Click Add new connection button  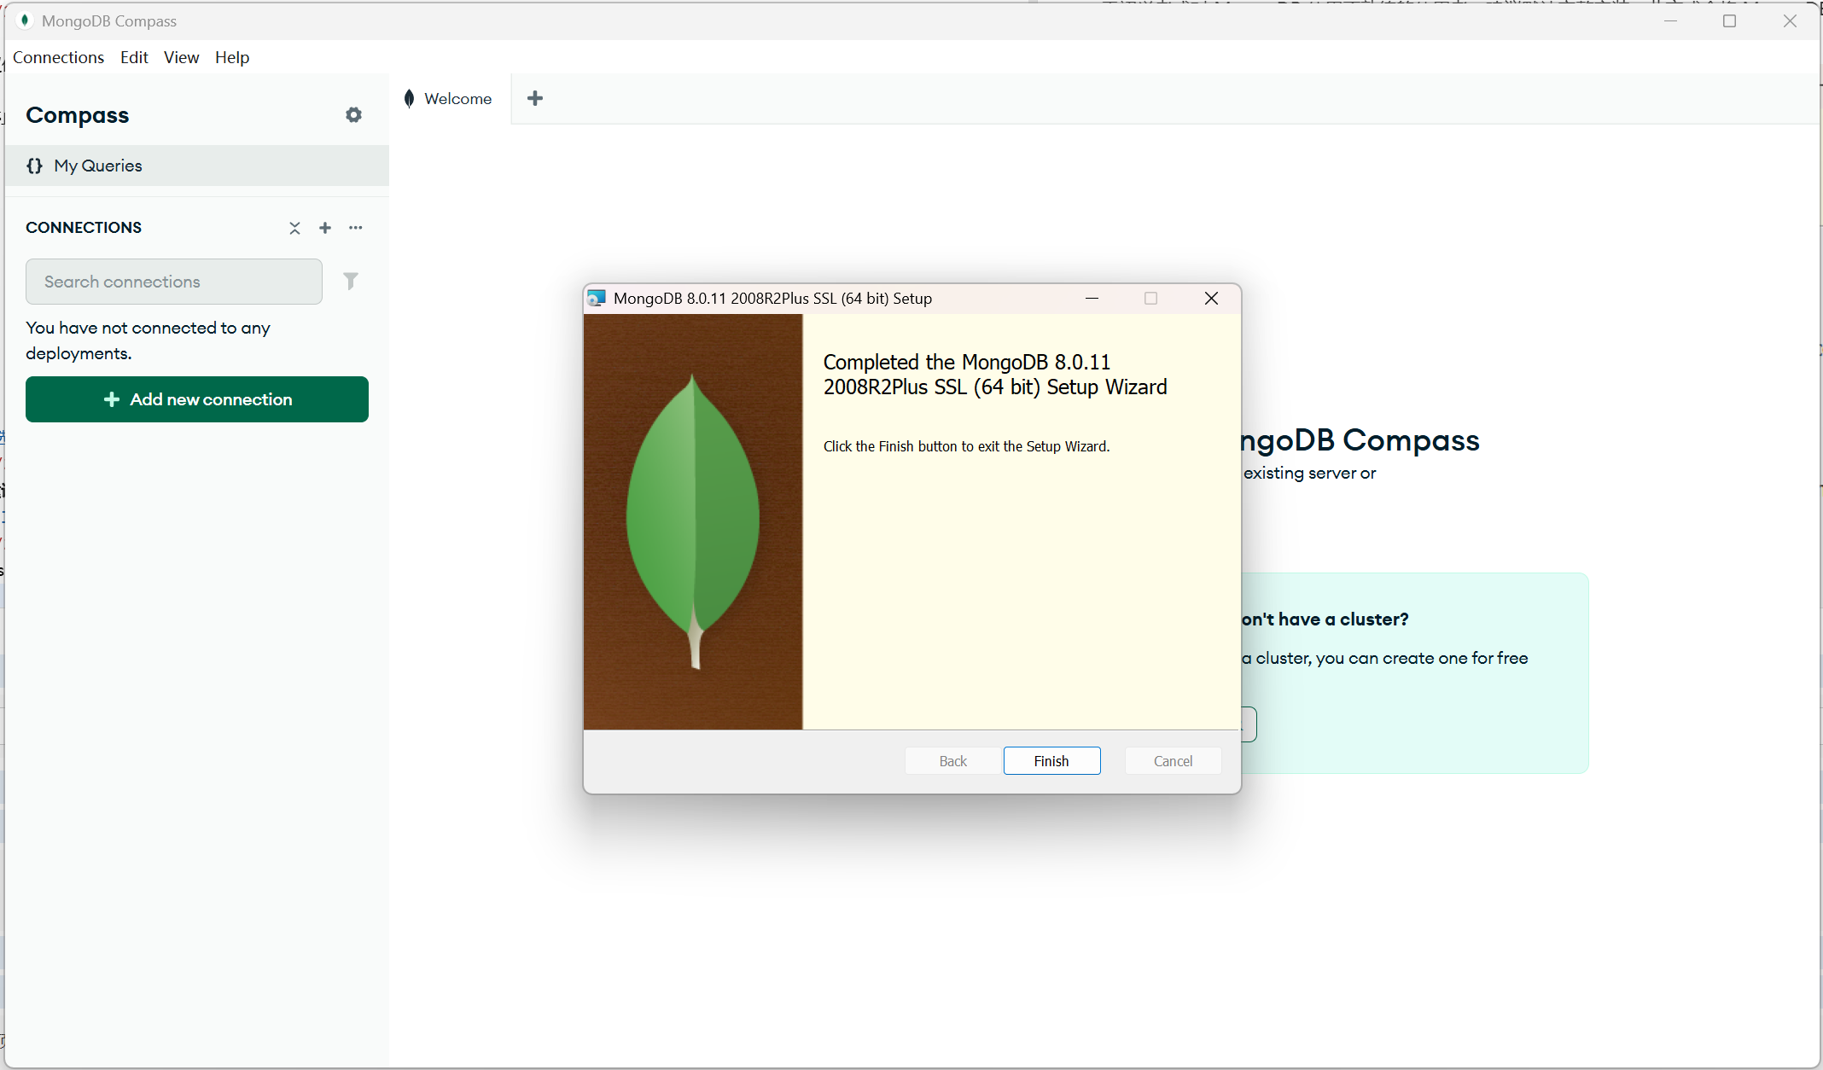tap(197, 399)
